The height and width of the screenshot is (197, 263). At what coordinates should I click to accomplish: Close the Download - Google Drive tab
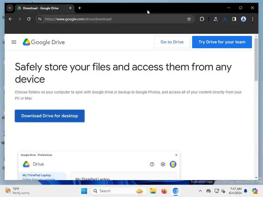70,8
